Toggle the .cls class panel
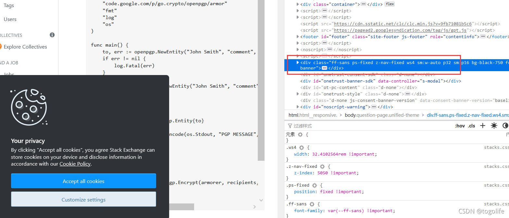509x218 pixels. pyautogui.click(x=471, y=126)
